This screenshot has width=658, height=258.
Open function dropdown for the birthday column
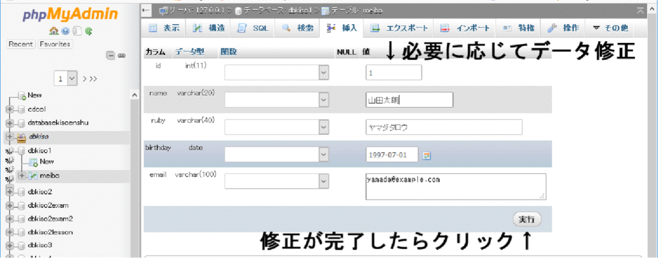click(x=323, y=155)
